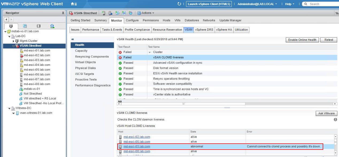Click the mdlab-vc-01 VM icon in tree
The height and width of the screenshot is (157, 339).
click(x=21, y=89)
